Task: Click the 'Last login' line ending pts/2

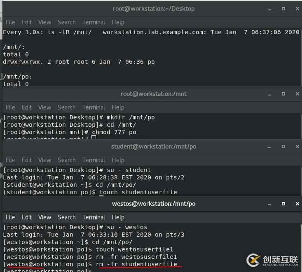Action: click(94, 177)
